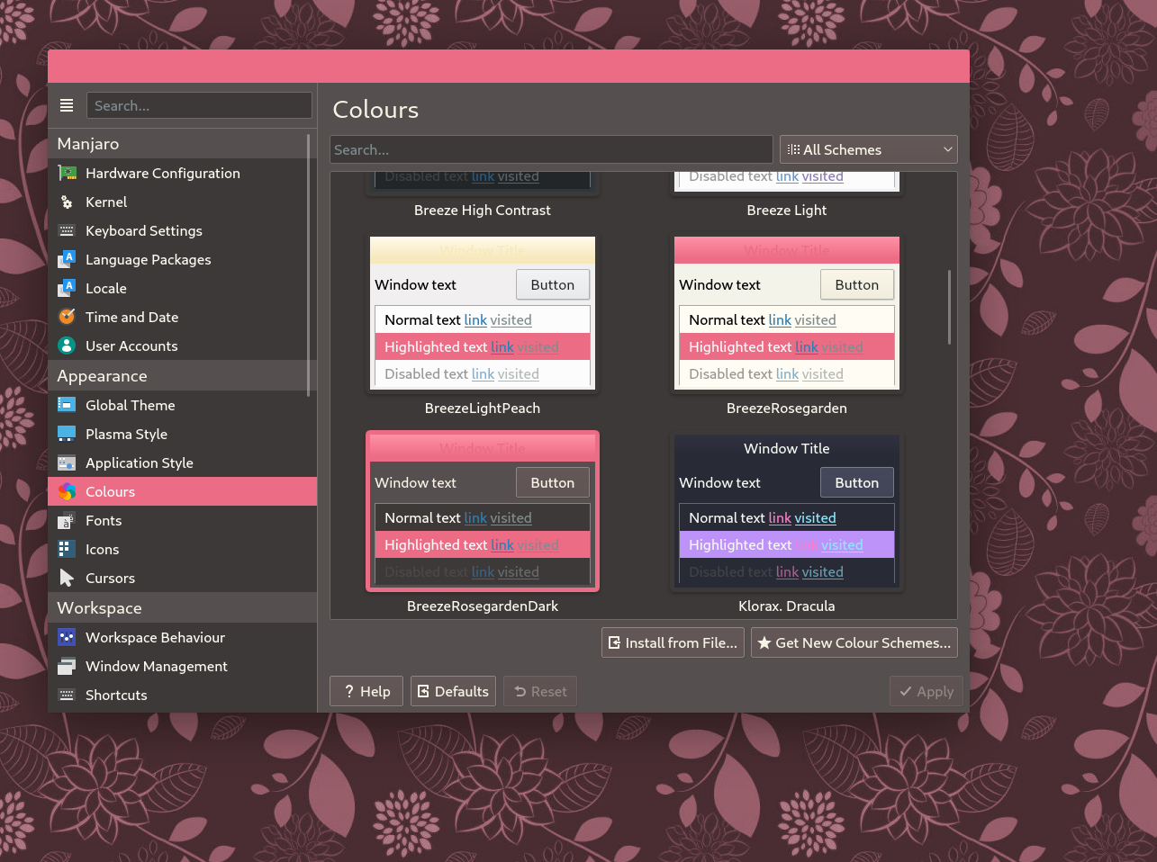Click the Hardware Configuration icon
The height and width of the screenshot is (862, 1157).
67,173
